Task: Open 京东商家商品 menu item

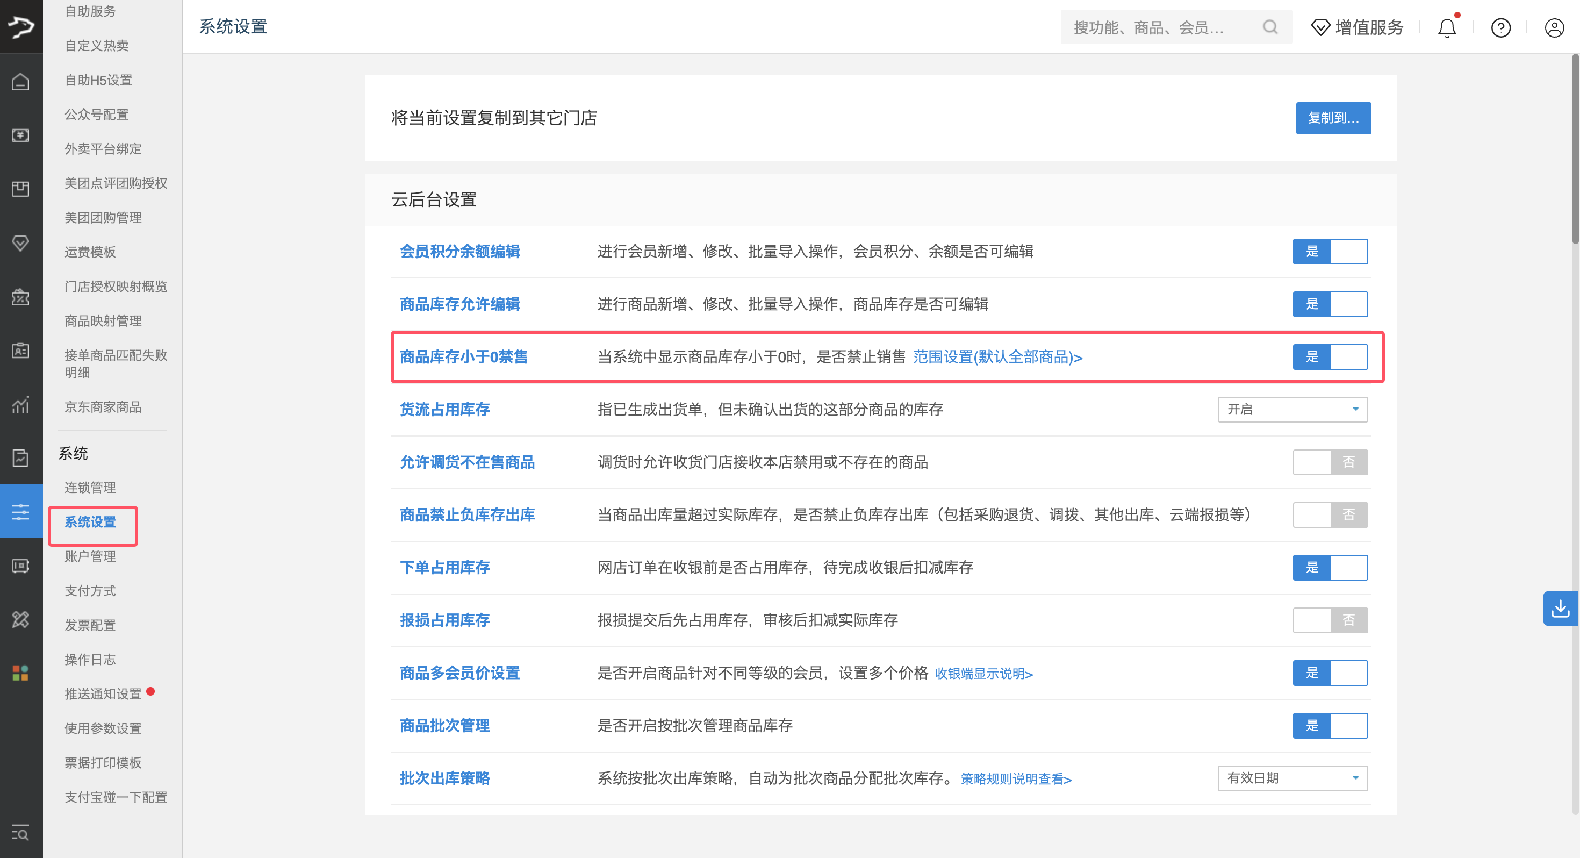Action: [x=103, y=407]
